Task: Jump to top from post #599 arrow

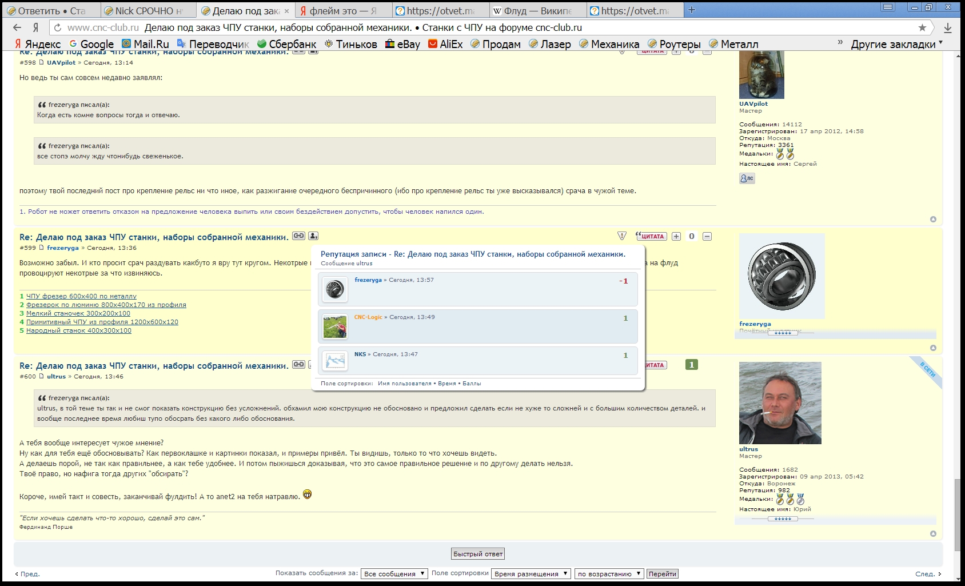Action: point(933,348)
